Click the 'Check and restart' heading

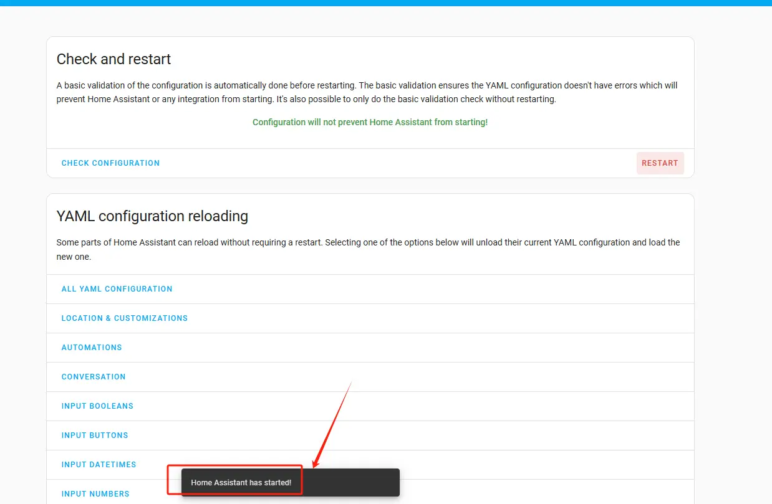pos(113,59)
